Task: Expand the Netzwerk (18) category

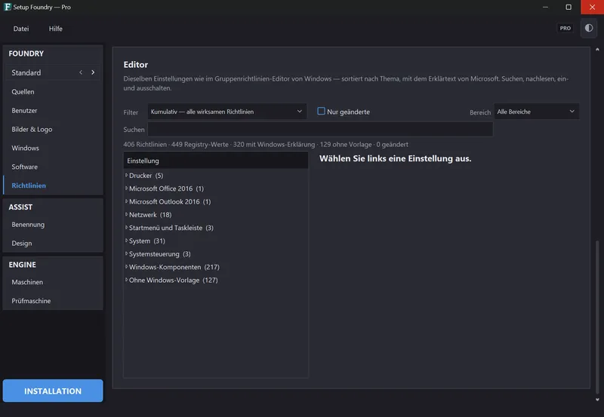Action: coord(126,215)
